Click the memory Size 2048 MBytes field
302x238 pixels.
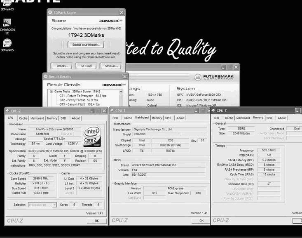pyautogui.click(x=241, y=133)
